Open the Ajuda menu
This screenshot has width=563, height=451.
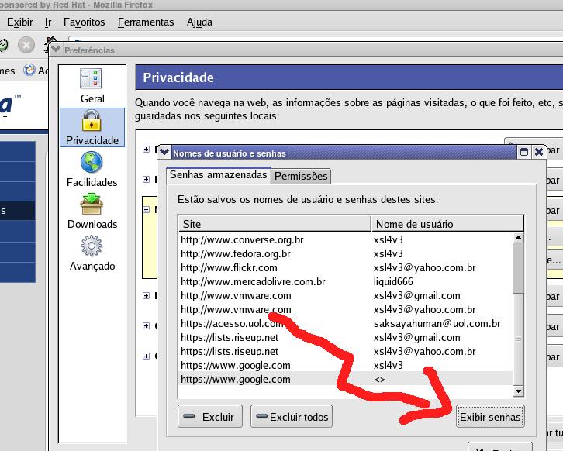point(199,22)
